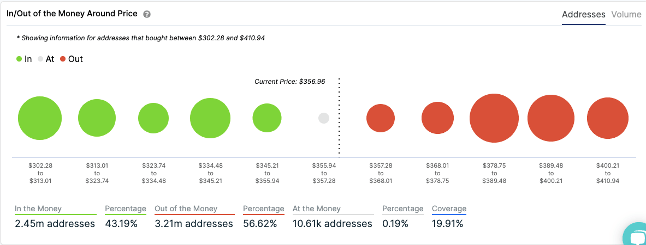646x245 pixels.
Task: Click the small gray at-the-money bubble
Action: [324, 118]
